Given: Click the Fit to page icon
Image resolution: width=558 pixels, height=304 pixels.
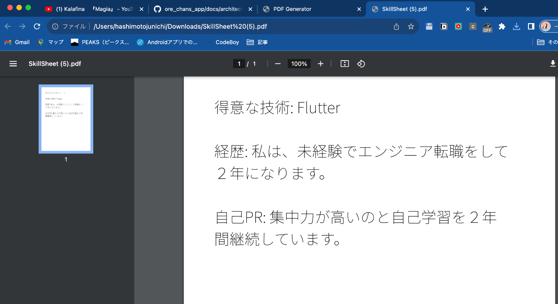Looking at the screenshot, I should pyautogui.click(x=345, y=64).
